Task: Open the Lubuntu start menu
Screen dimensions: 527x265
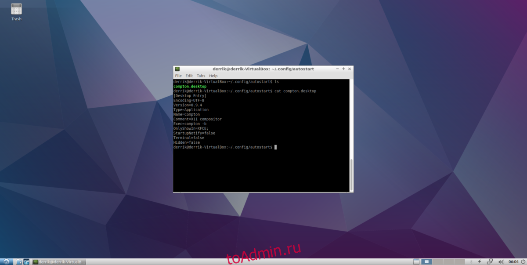Action: click(x=6, y=262)
